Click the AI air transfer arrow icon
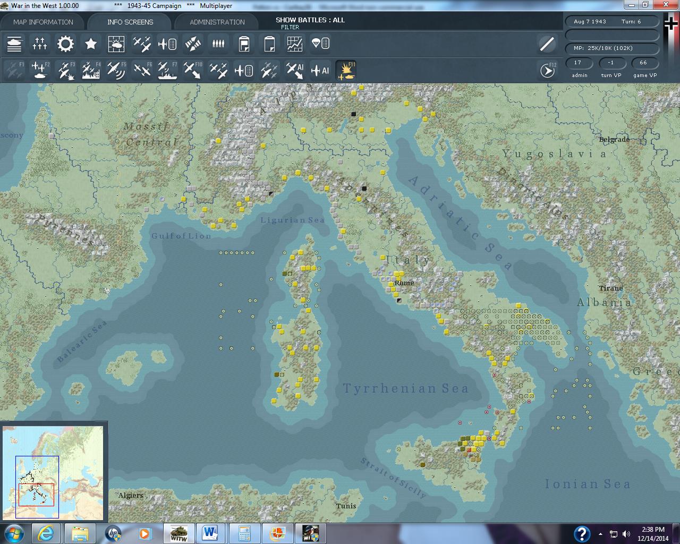 (295, 70)
